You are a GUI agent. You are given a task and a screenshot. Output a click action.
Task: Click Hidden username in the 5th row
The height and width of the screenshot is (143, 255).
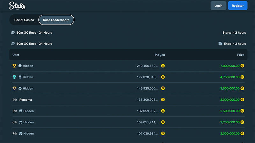coord(28,111)
